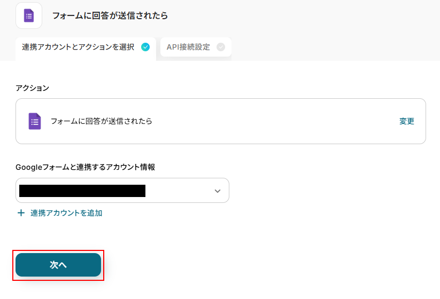
Task: Open the Googleフォーム account selection dropdown
Action: 122,191
